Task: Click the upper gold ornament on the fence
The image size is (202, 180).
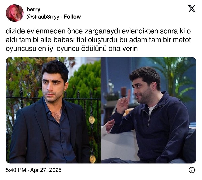Action: tap(92, 120)
